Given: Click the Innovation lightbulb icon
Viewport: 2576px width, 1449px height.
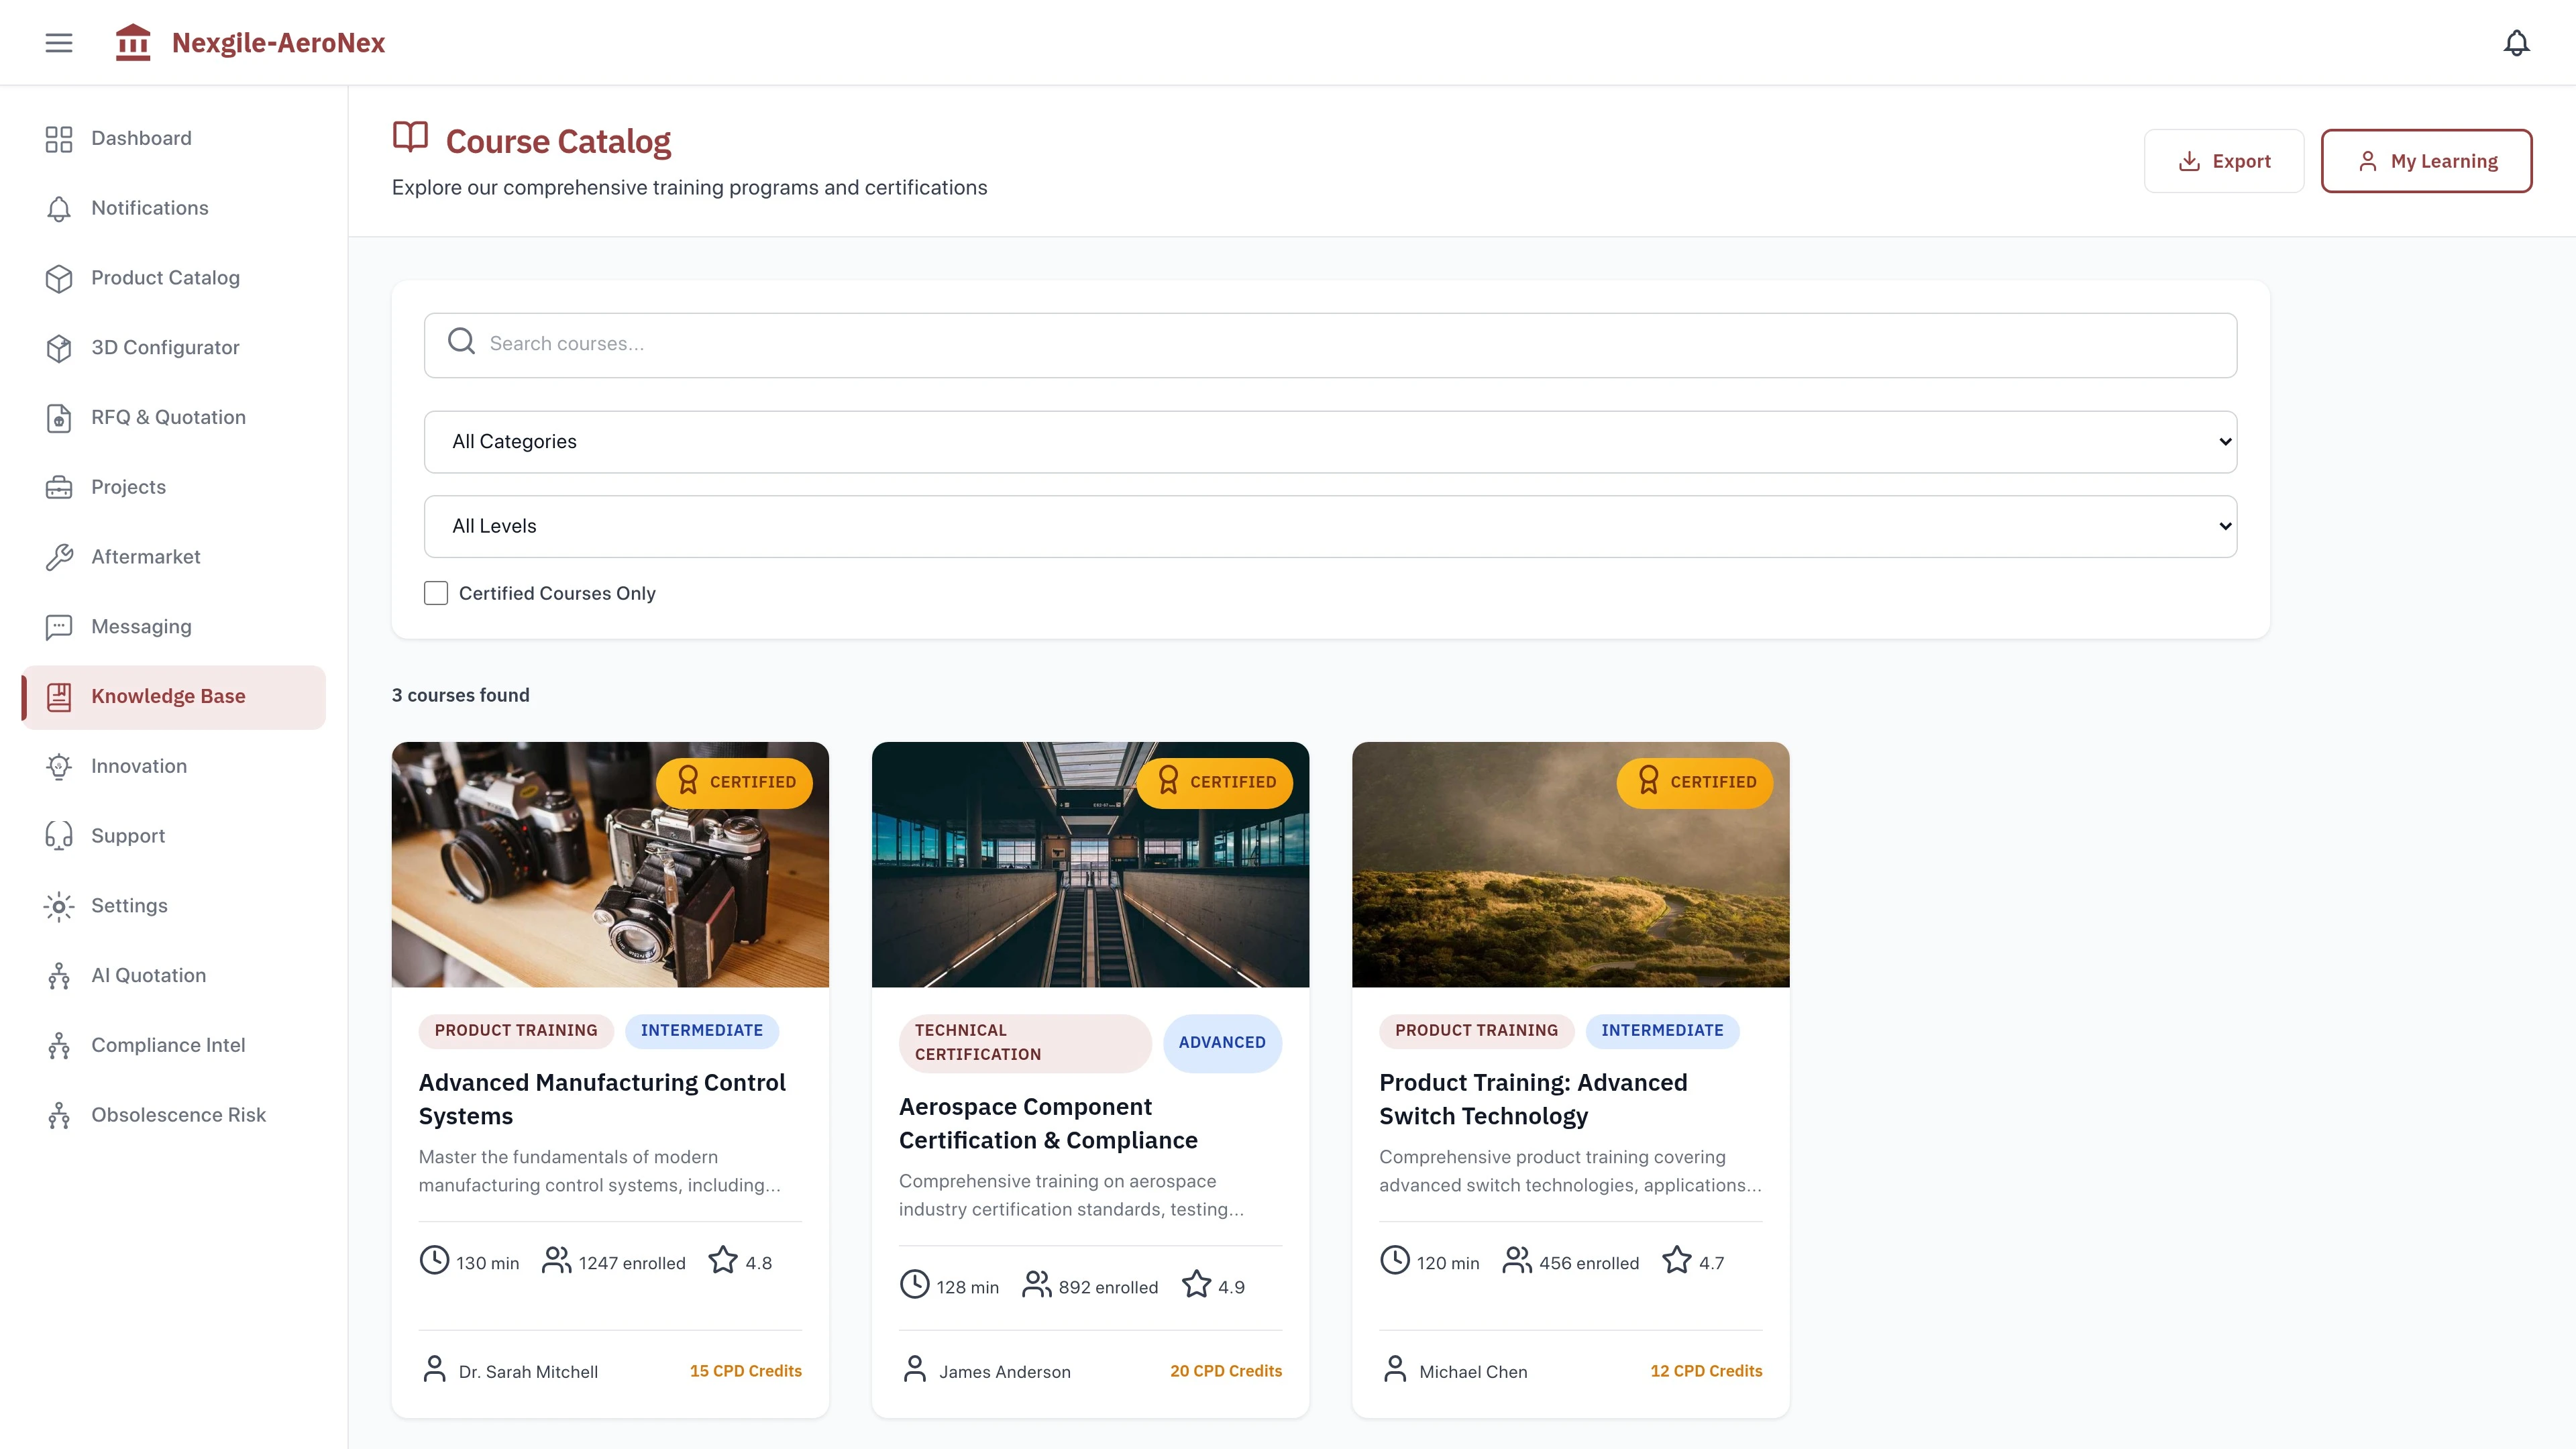Looking at the screenshot, I should click(59, 766).
